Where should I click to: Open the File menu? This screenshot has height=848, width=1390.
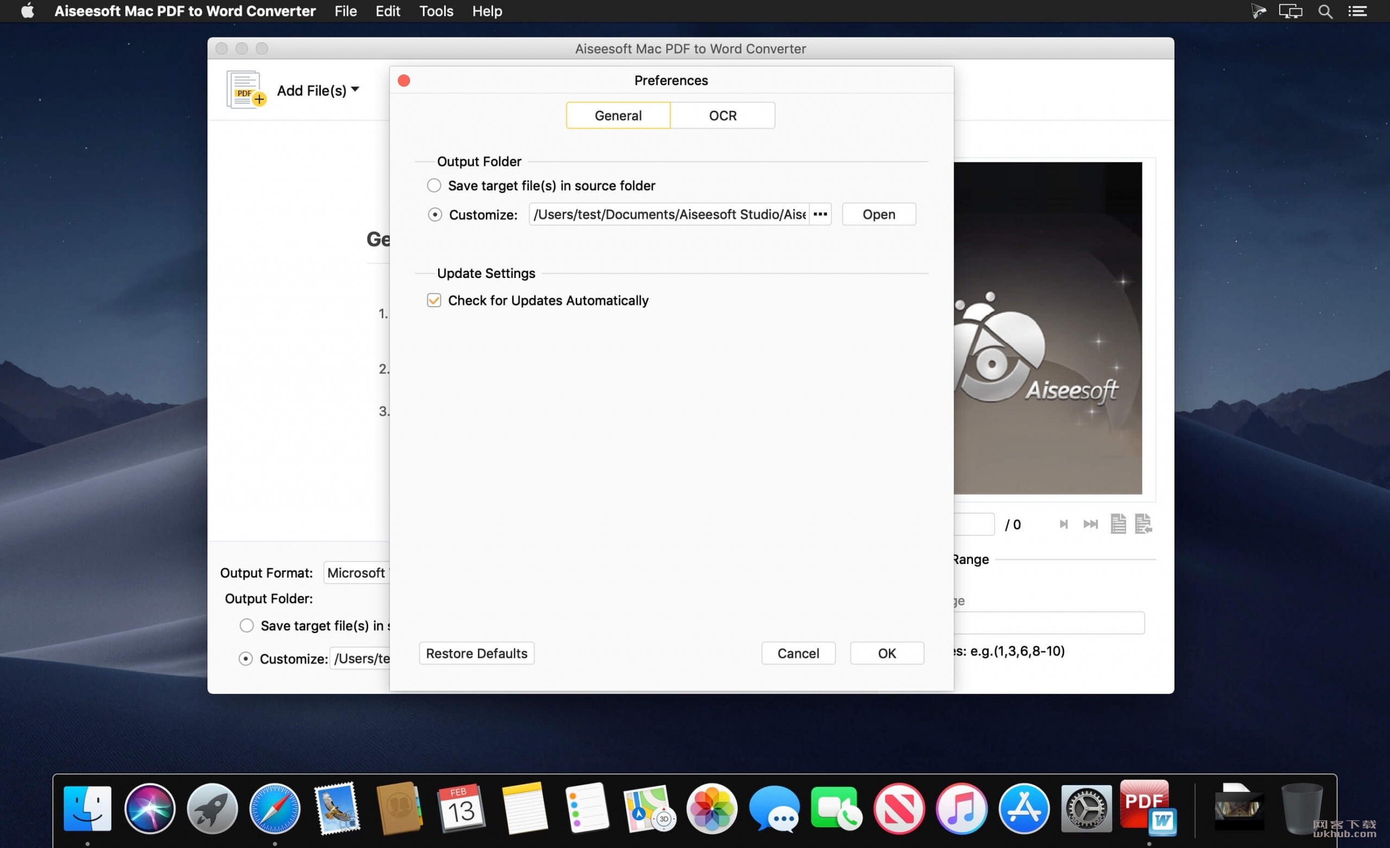click(345, 11)
